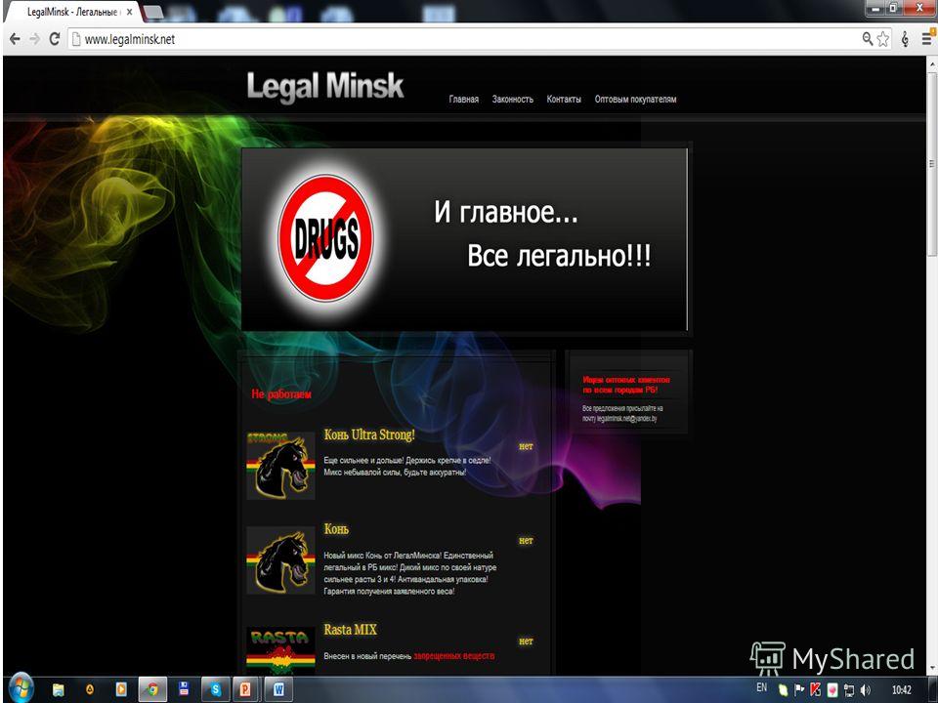Click нет status beside Конь product
The width and height of the screenshot is (938, 703).
tap(526, 540)
